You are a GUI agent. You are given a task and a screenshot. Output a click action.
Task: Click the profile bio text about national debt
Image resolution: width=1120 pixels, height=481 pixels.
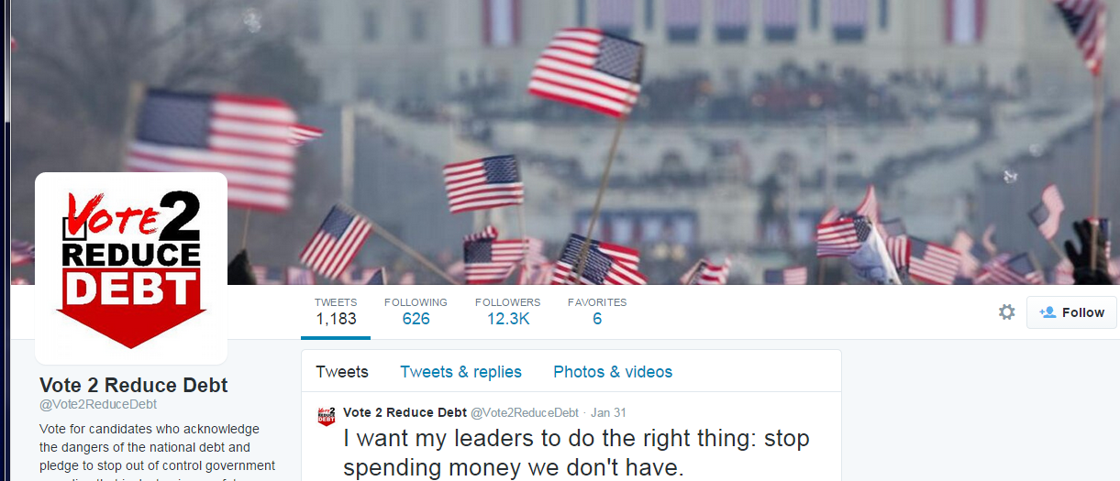pos(157,451)
